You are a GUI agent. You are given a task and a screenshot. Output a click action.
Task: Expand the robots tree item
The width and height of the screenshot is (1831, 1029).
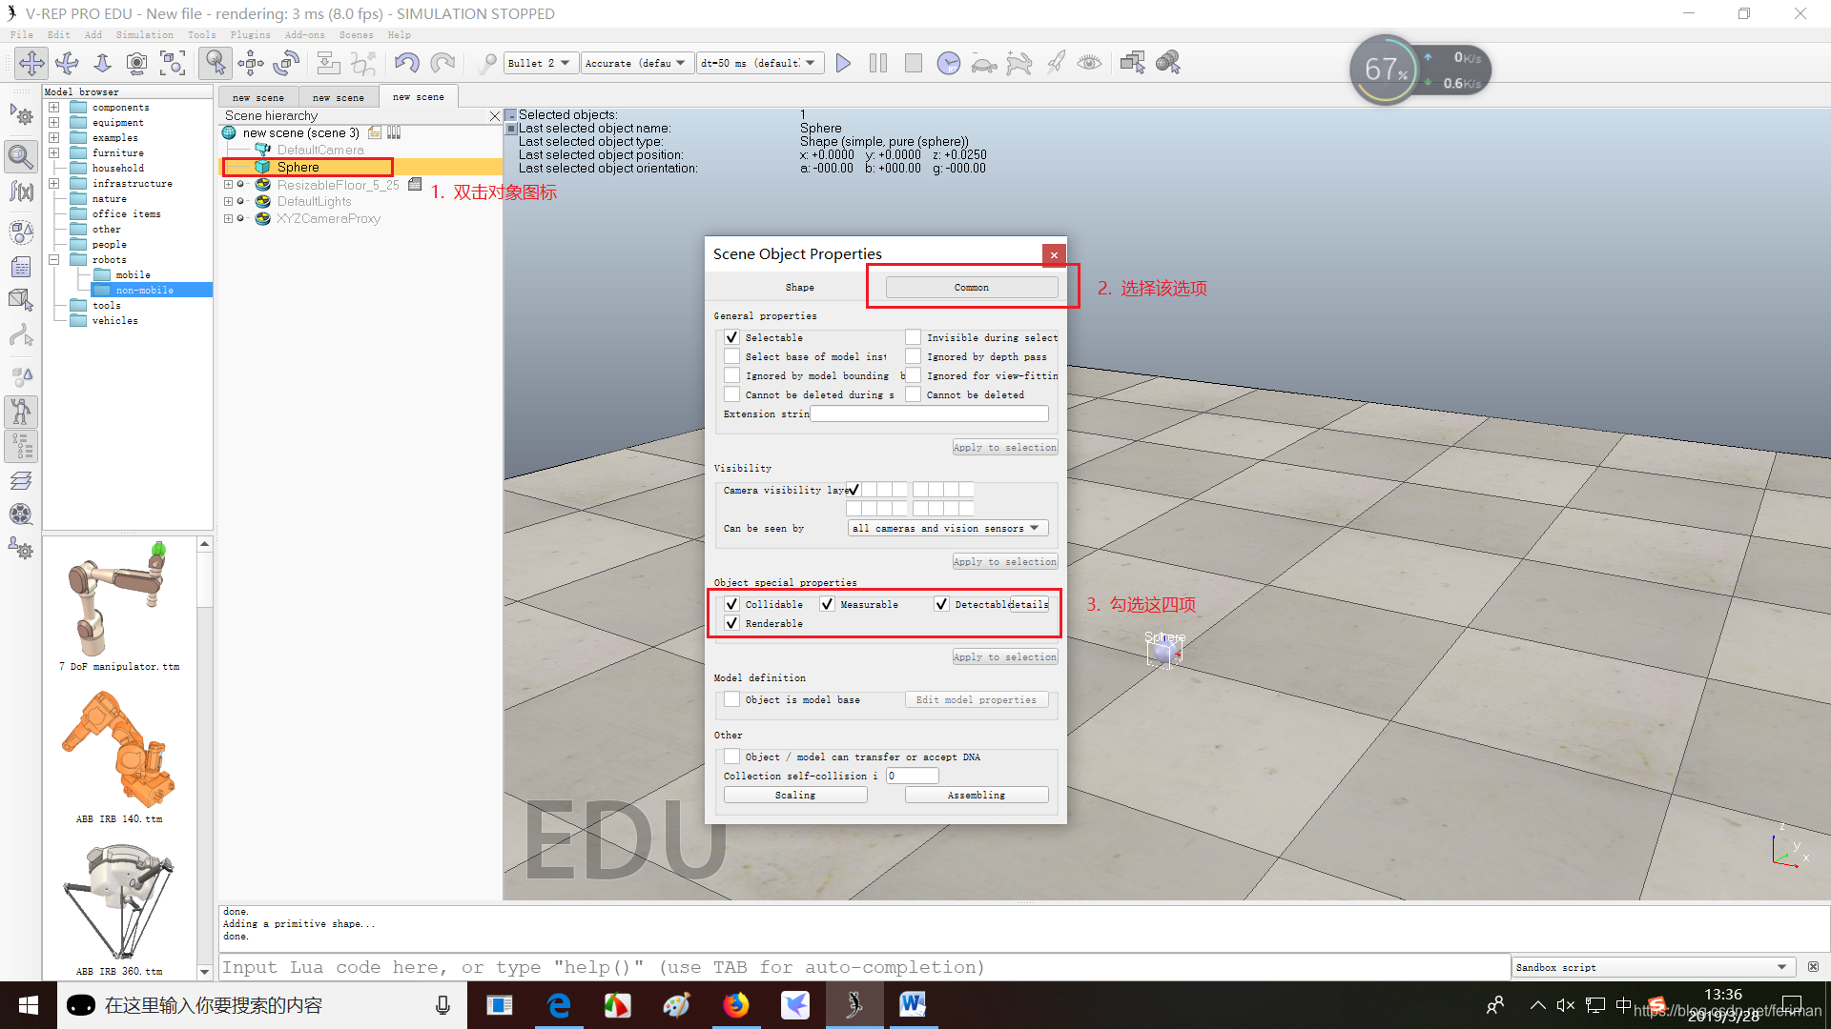[52, 259]
